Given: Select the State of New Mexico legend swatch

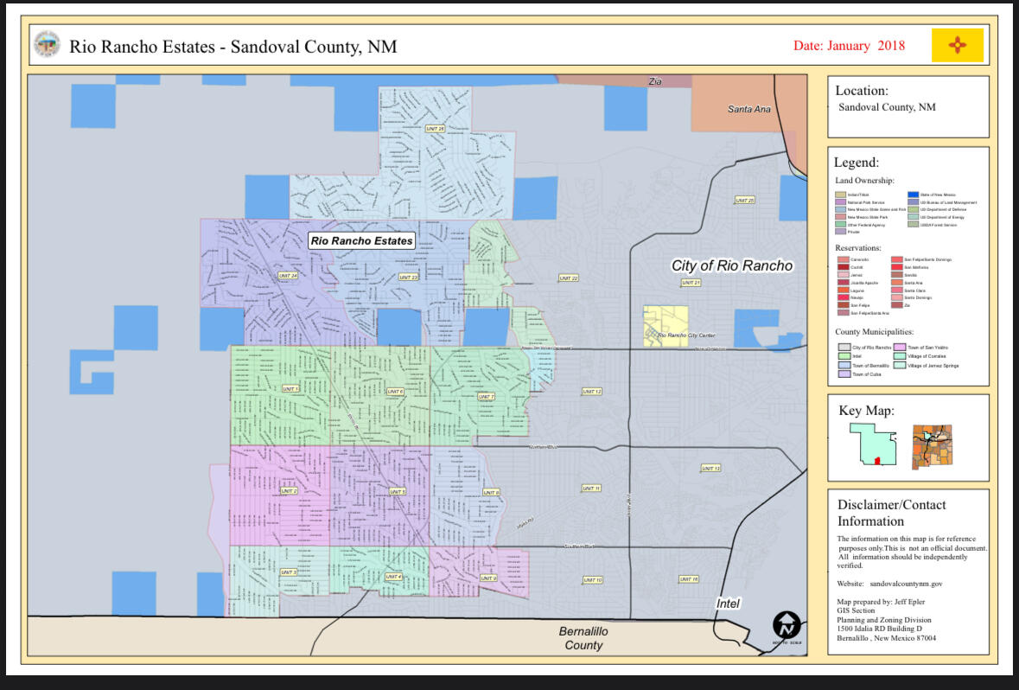Looking at the screenshot, I should tap(913, 195).
